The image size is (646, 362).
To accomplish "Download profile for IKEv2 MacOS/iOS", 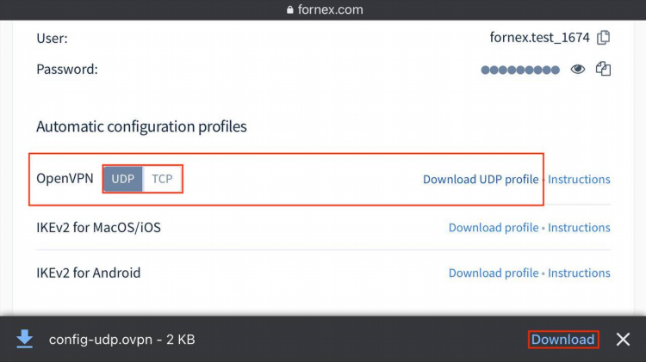I will click(x=494, y=228).
